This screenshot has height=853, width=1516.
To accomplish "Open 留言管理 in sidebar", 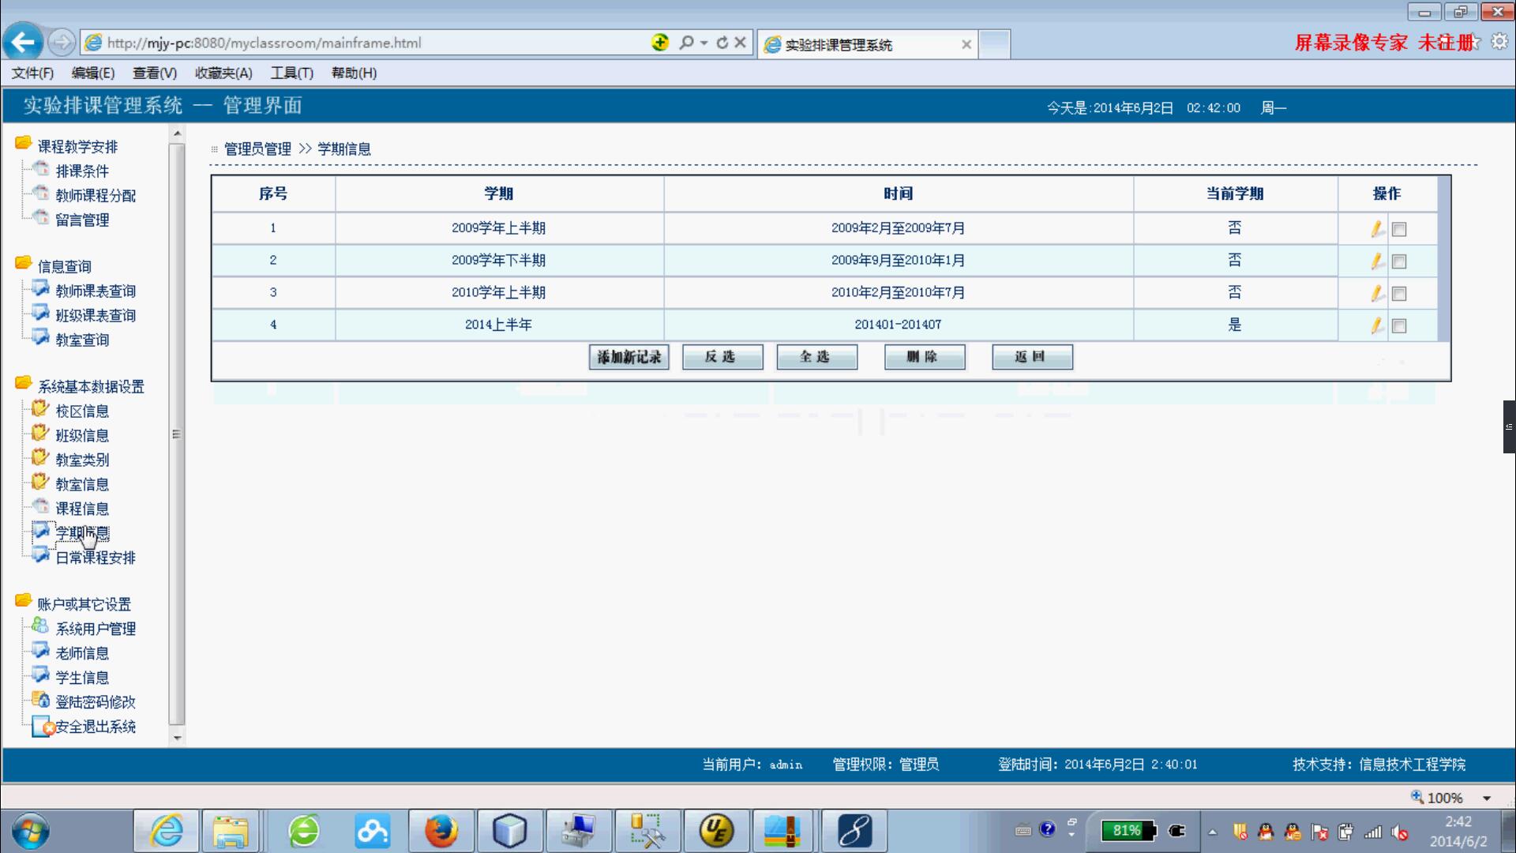I will pos(82,220).
